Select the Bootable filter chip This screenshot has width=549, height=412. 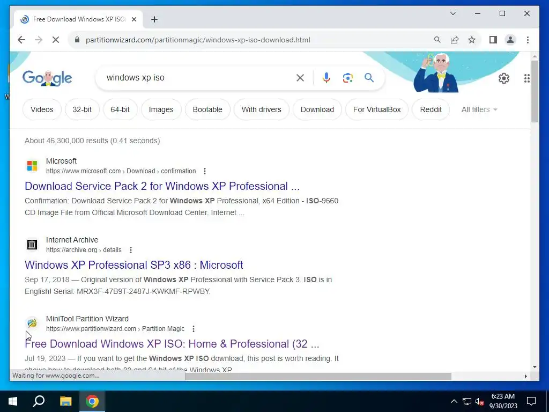click(x=207, y=109)
